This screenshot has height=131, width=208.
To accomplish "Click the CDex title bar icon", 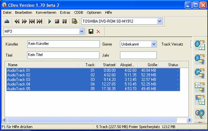I will tap(4, 5).
